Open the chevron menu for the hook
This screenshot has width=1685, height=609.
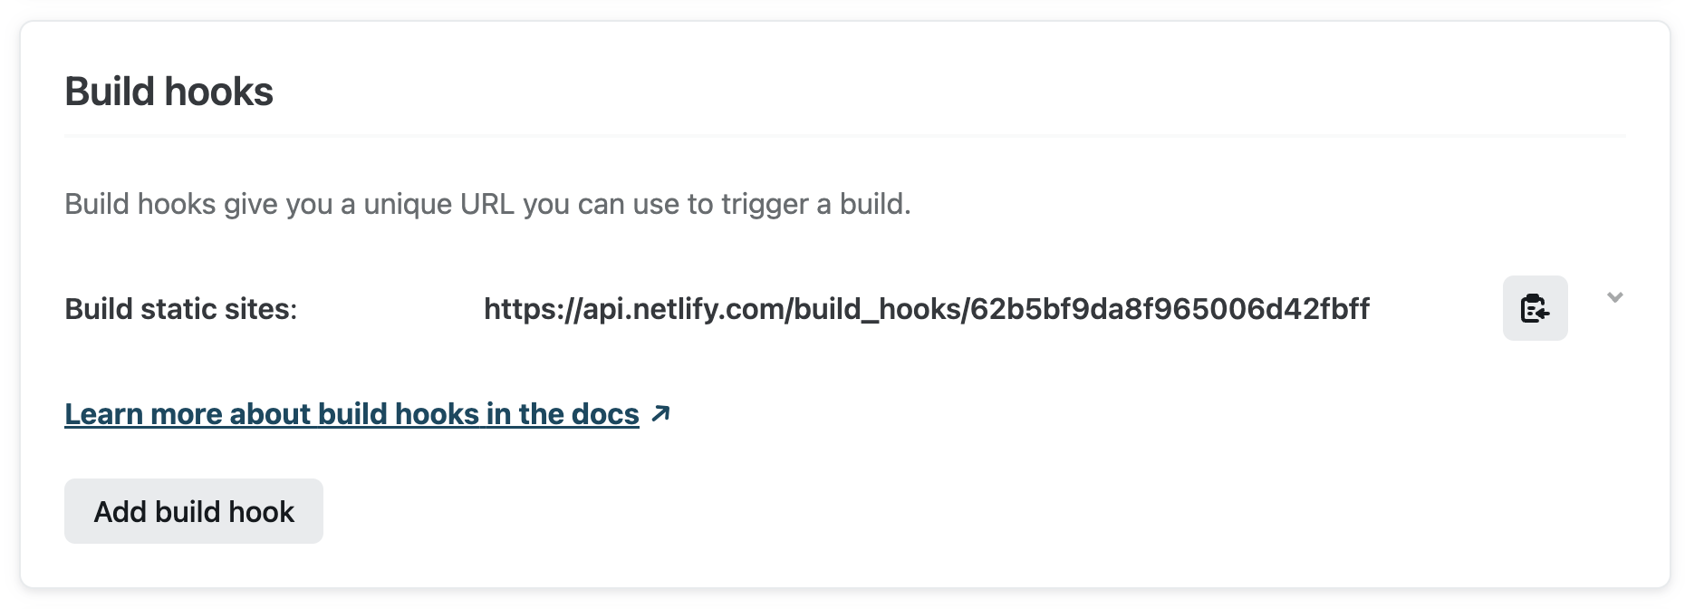click(x=1614, y=297)
